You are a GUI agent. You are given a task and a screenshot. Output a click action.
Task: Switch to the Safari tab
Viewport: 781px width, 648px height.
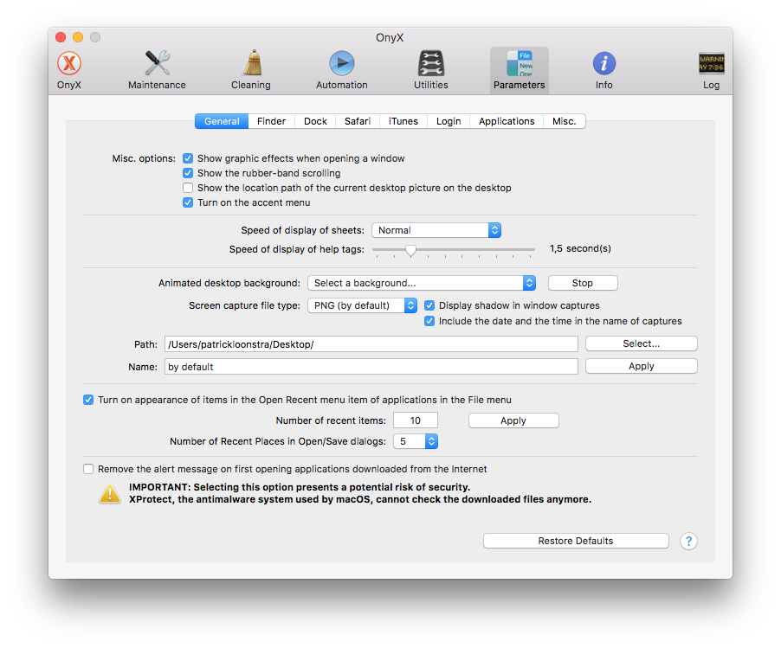coord(358,121)
